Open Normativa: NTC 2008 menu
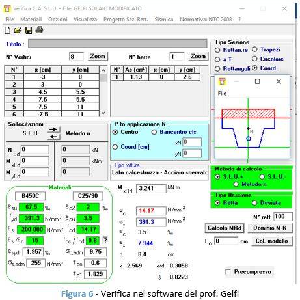300x300 pixels. pyautogui.click(x=206, y=20)
